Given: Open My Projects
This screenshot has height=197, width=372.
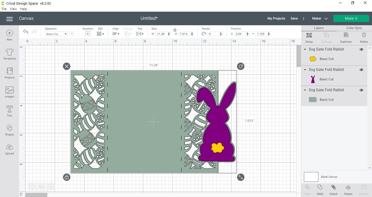Looking at the screenshot, I should pos(276,18).
